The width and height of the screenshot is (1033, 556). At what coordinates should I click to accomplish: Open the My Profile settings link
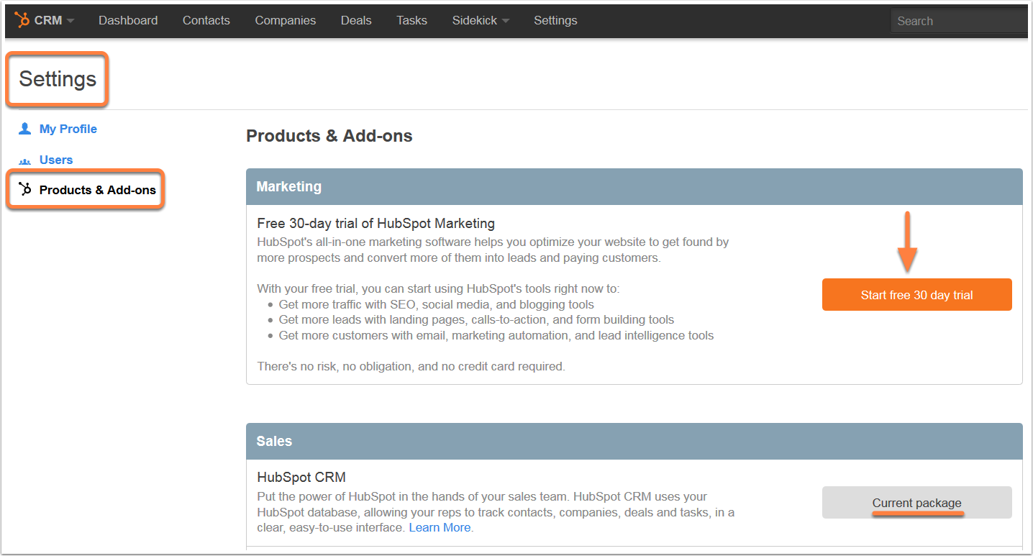tap(68, 129)
